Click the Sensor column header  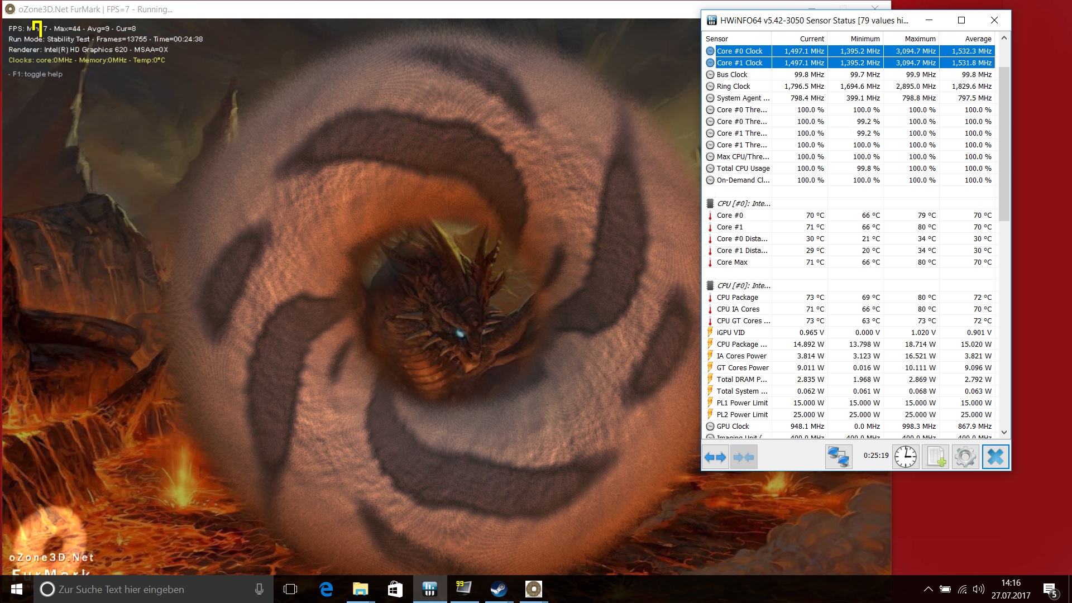[x=717, y=39]
